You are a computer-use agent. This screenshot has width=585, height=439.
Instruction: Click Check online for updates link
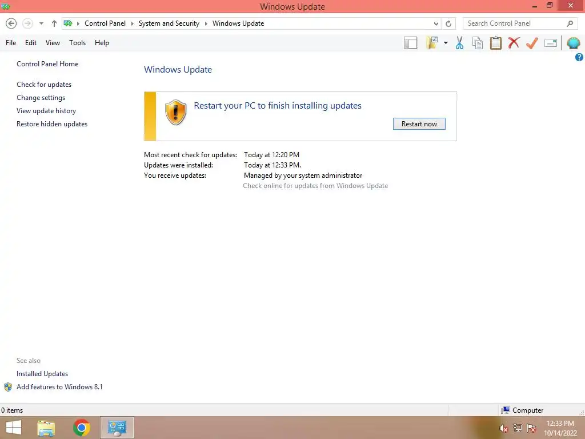tap(315, 186)
